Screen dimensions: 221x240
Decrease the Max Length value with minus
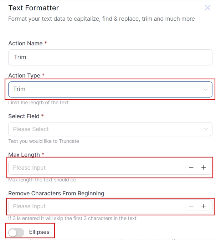pyautogui.click(x=191, y=167)
